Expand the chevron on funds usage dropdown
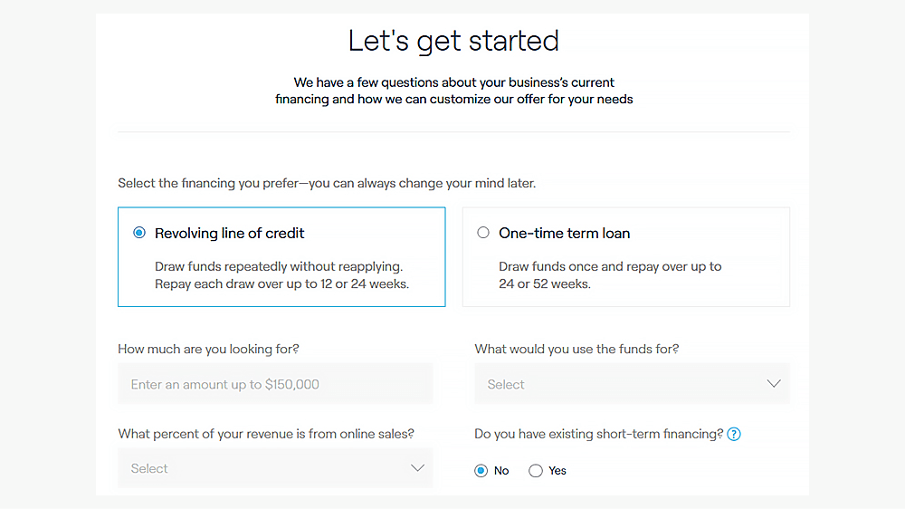 click(774, 384)
